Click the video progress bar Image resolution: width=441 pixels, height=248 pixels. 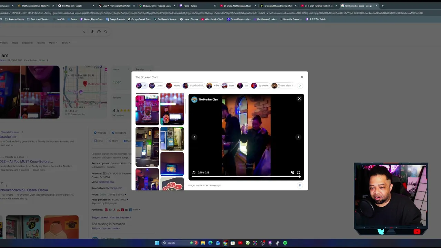tap(246, 177)
